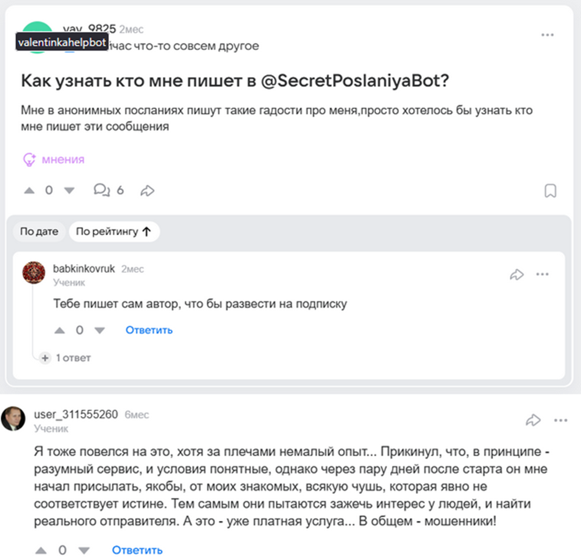
Task: Click the мнения lightbulb button
Action: click(x=54, y=159)
